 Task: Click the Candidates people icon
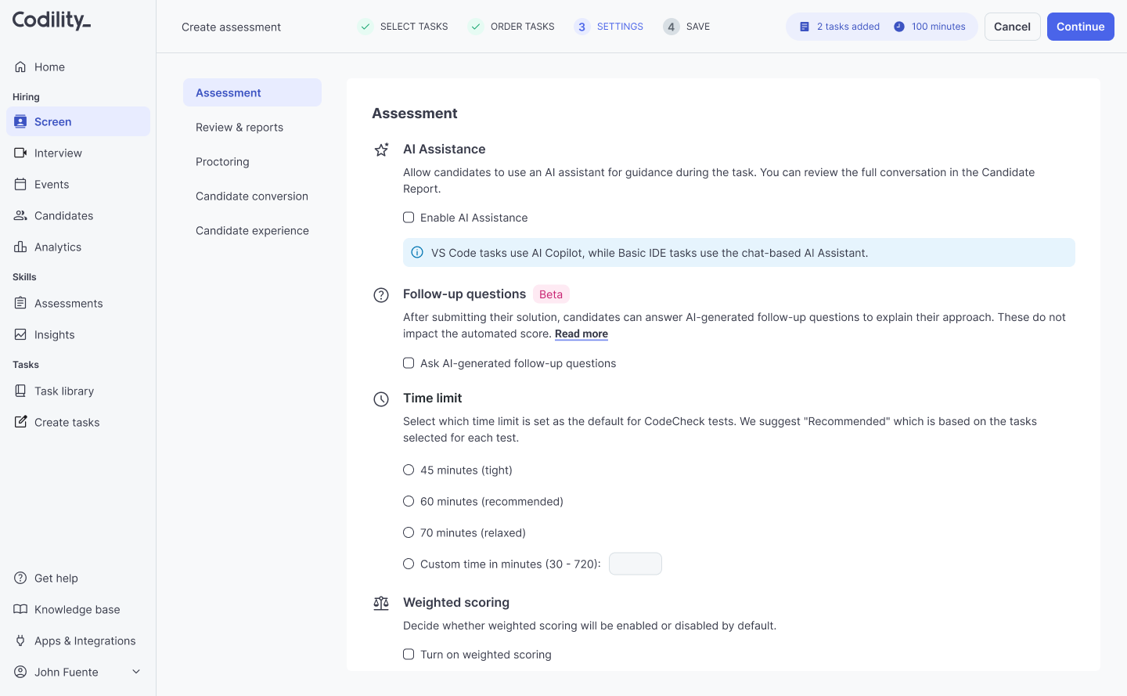[21, 215]
